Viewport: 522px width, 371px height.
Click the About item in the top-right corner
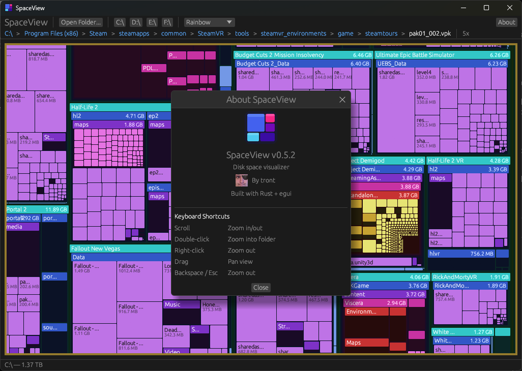coord(506,22)
